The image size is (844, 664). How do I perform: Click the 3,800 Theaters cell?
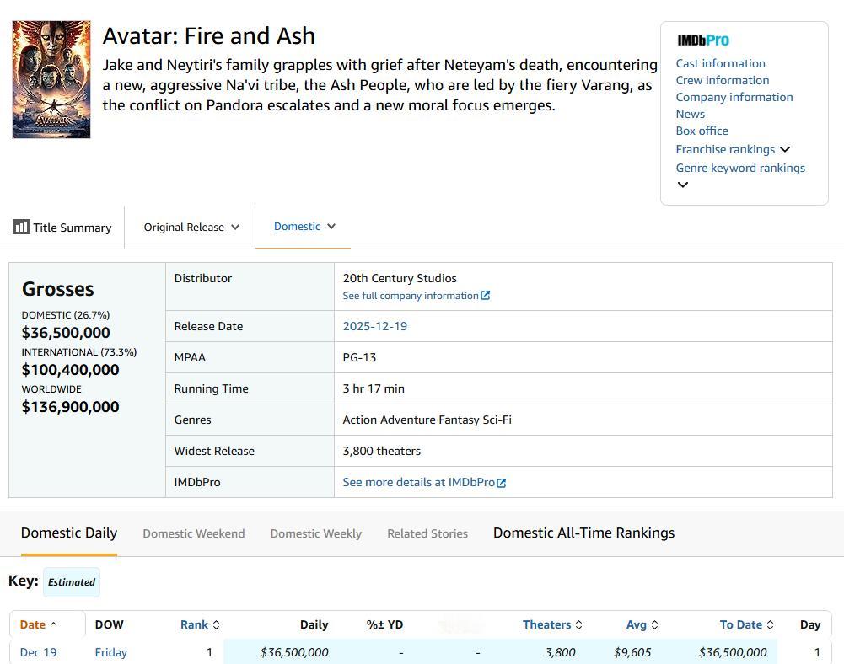[x=561, y=652]
